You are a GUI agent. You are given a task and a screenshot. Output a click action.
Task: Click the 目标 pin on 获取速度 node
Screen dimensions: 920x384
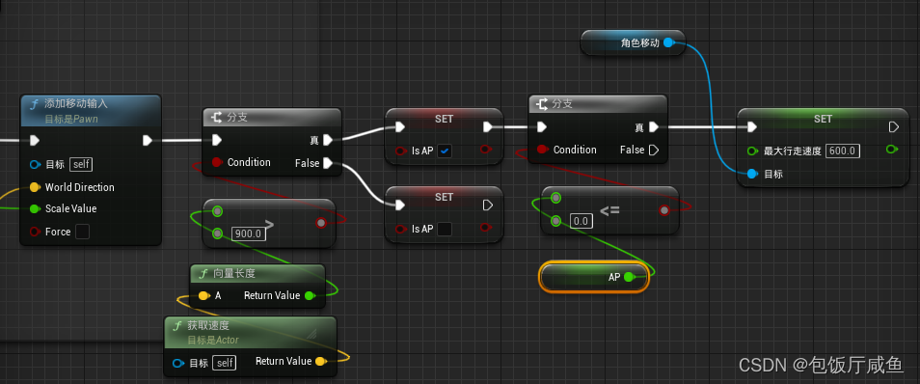(178, 363)
